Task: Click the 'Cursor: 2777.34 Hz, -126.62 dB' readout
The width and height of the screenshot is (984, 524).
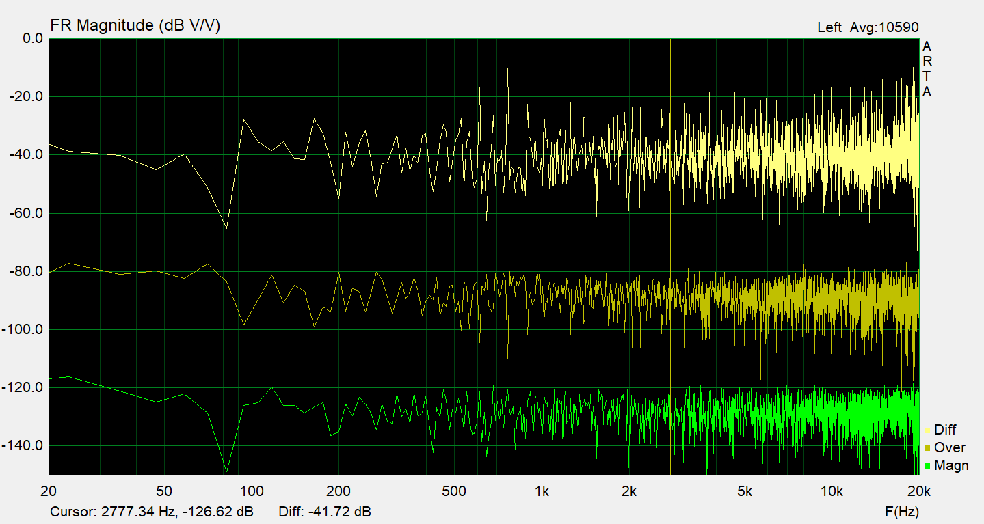Action: coord(152,512)
